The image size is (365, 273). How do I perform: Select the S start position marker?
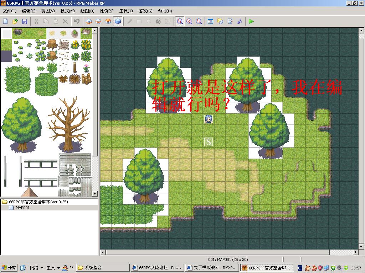[x=208, y=141]
